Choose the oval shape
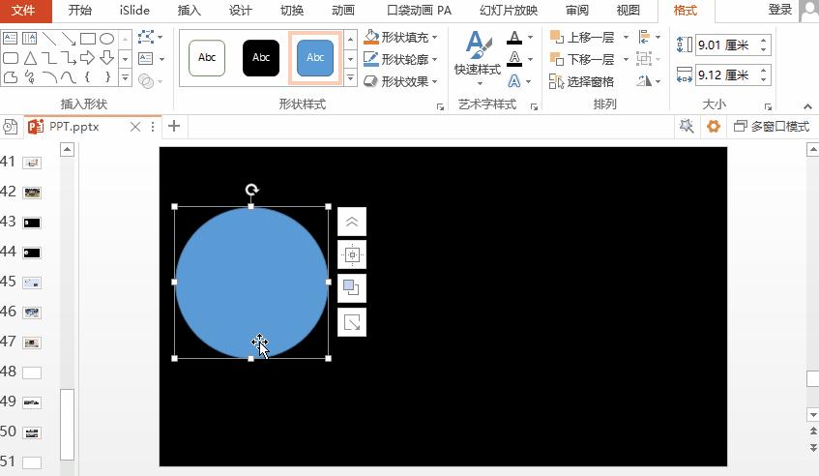Image resolution: width=819 pixels, height=476 pixels. click(107, 38)
